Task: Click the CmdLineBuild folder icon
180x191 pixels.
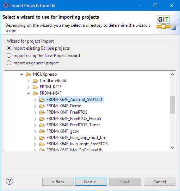Action: [35, 81]
